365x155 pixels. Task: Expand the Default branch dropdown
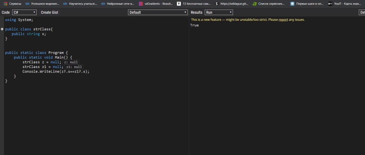coord(157,12)
